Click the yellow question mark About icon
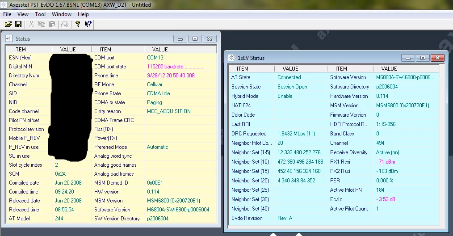This screenshot has width=453, height=236. click(78, 24)
